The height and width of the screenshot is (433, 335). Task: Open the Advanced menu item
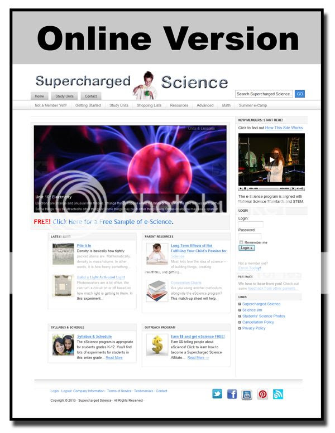(205, 105)
